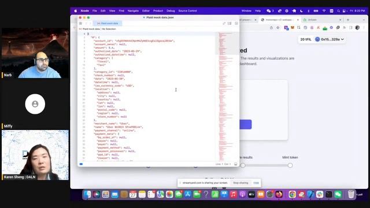The image size is (370, 208).
Task: Open Calendar from the dock
Action: click(133, 194)
